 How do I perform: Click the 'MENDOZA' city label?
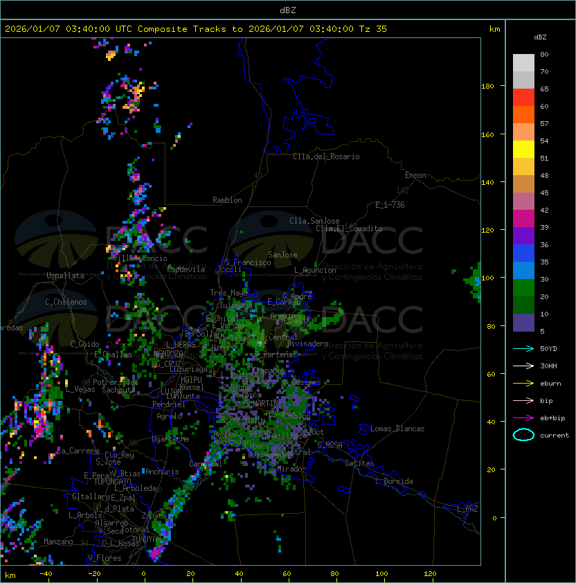point(168,354)
